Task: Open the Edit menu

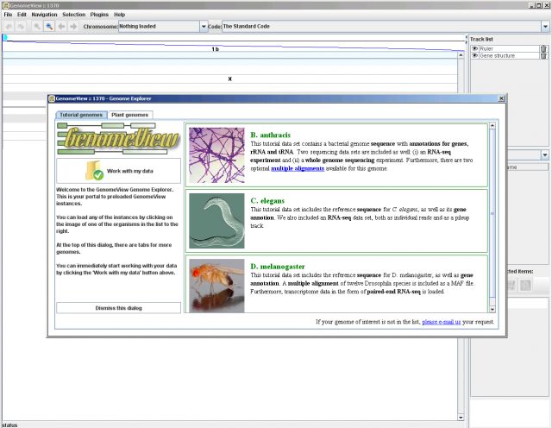Action: click(x=22, y=15)
